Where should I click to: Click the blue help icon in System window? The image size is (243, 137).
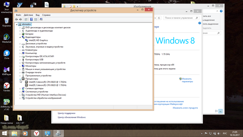tap(200, 23)
